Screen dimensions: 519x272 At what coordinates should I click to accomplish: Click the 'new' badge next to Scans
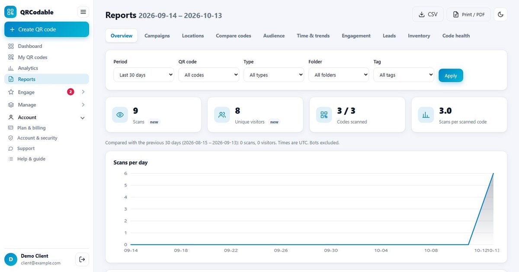point(154,122)
